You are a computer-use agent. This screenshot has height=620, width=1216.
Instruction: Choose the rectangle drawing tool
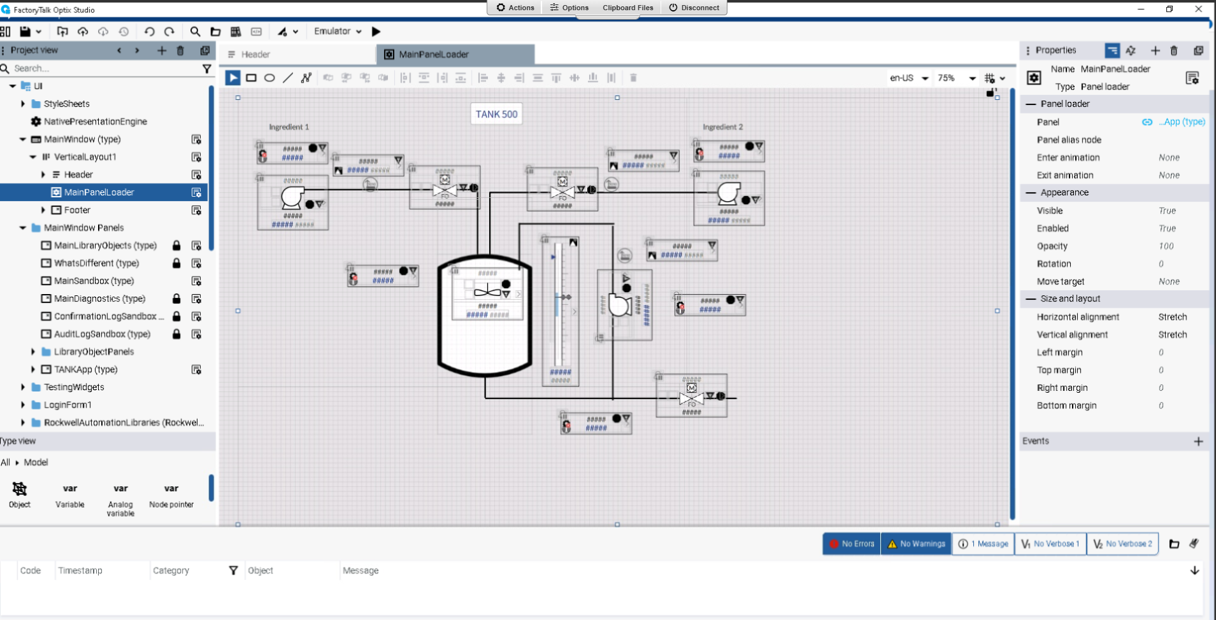(251, 78)
